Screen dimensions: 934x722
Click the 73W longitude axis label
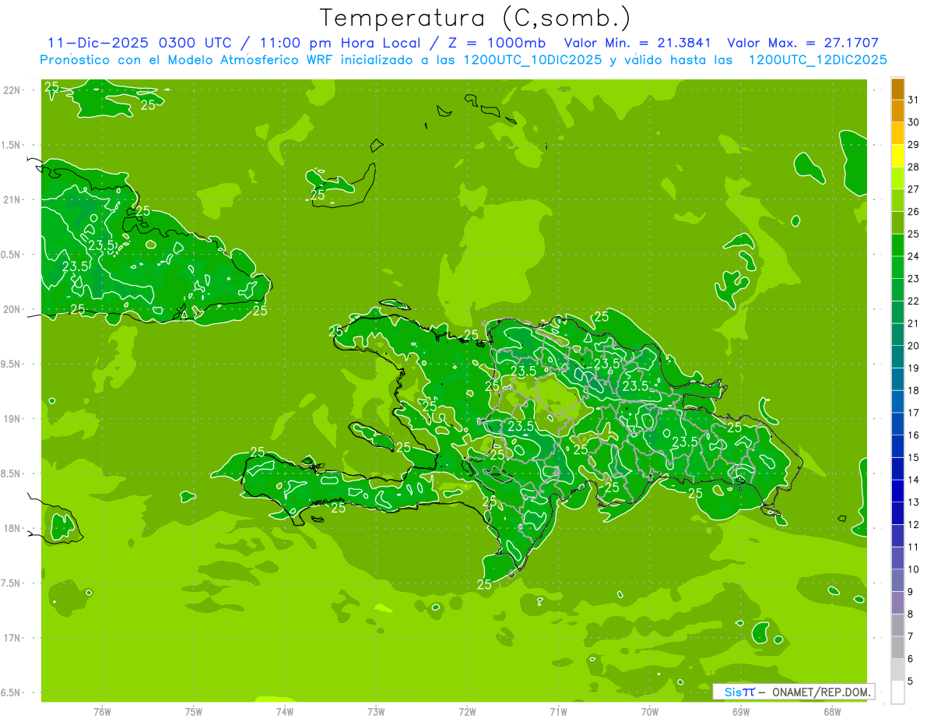376,712
